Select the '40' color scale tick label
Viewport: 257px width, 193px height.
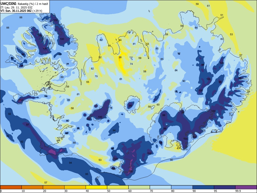click(x=87, y=191)
